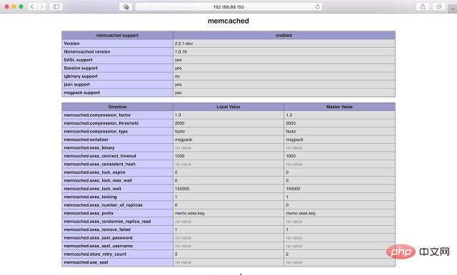Select the memcached page heading

coord(228,21)
